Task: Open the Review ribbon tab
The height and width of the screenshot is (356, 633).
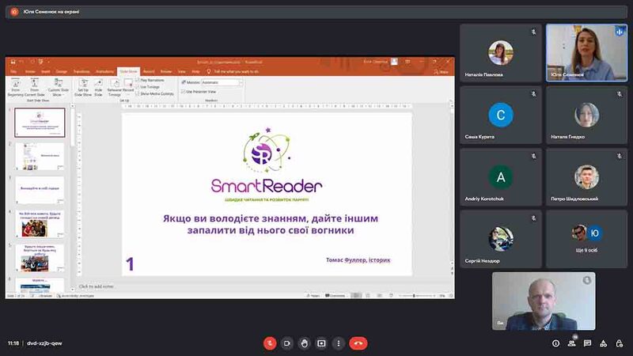Action: pos(166,71)
